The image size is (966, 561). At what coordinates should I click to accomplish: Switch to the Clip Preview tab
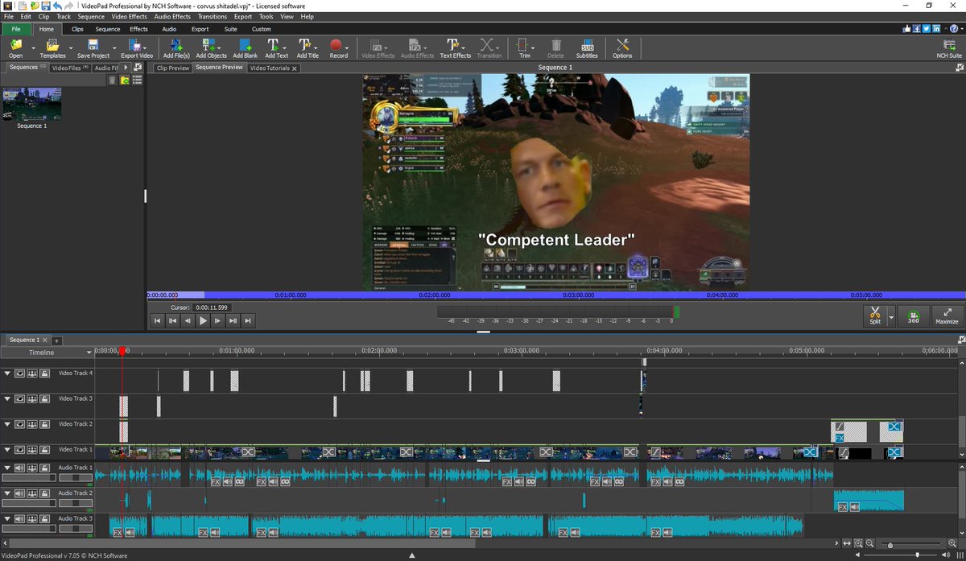[173, 68]
